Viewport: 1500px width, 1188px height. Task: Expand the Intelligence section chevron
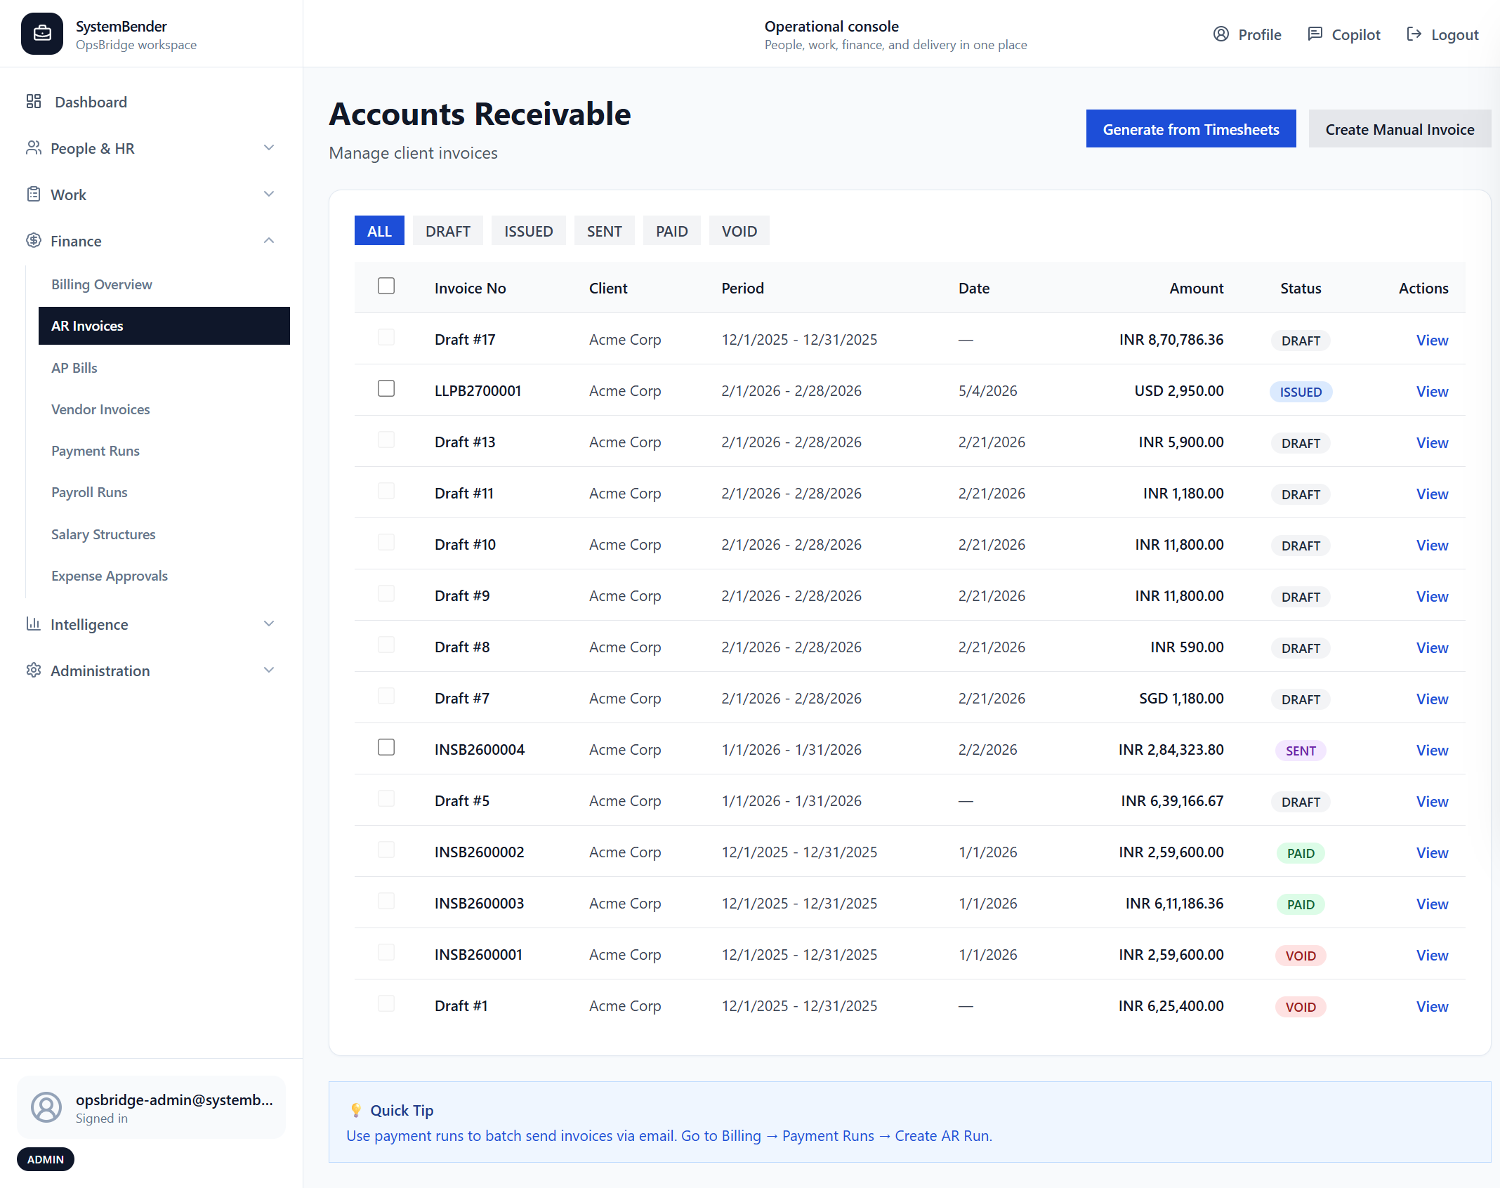(x=269, y=623)
